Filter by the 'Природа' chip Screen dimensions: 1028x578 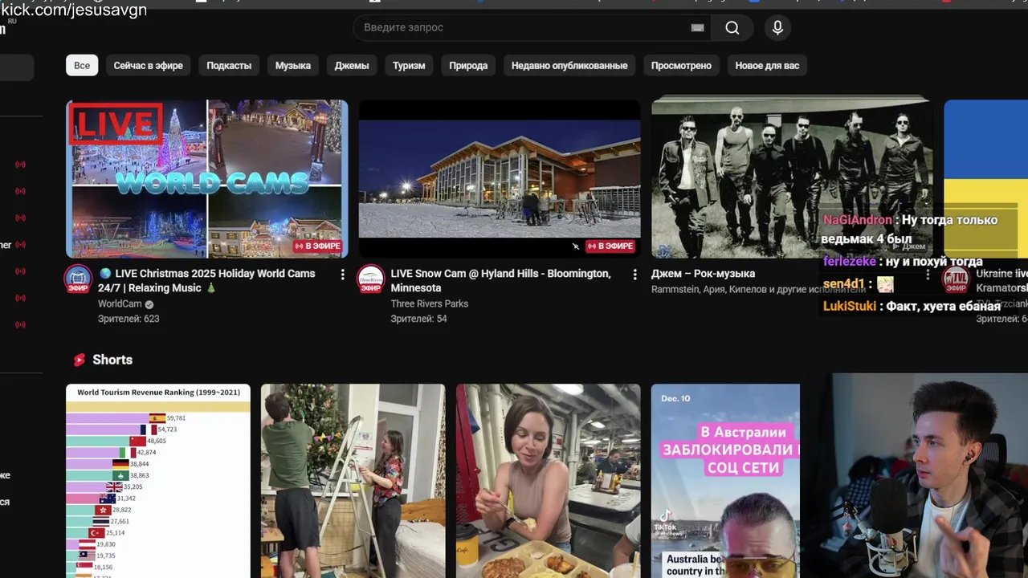(x=468, y=66)
